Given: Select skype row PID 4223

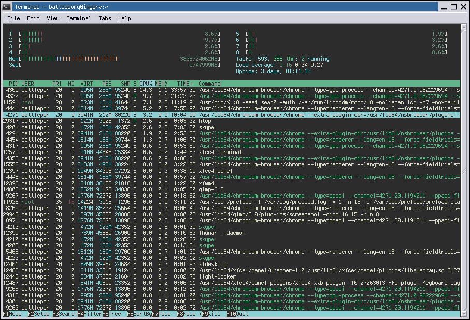Looking at the screenshot, I should tap(232, 258).
